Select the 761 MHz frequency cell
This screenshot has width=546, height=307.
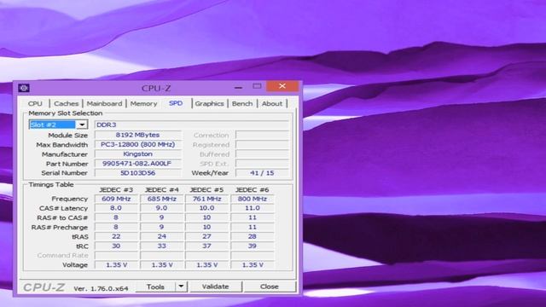206,199
